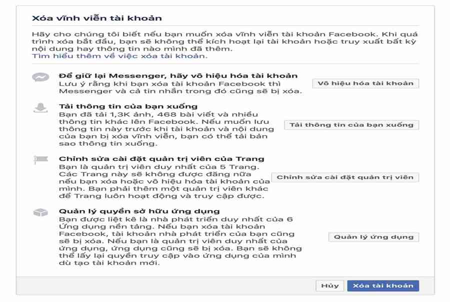
Task: Click the paragraph about 6 Ứng dụng nền tảng
Action: [x=180, y=241]
